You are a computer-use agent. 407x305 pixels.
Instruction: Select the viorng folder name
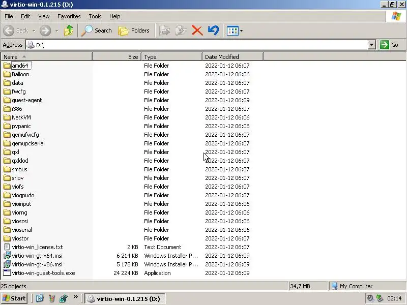[19, 212]
